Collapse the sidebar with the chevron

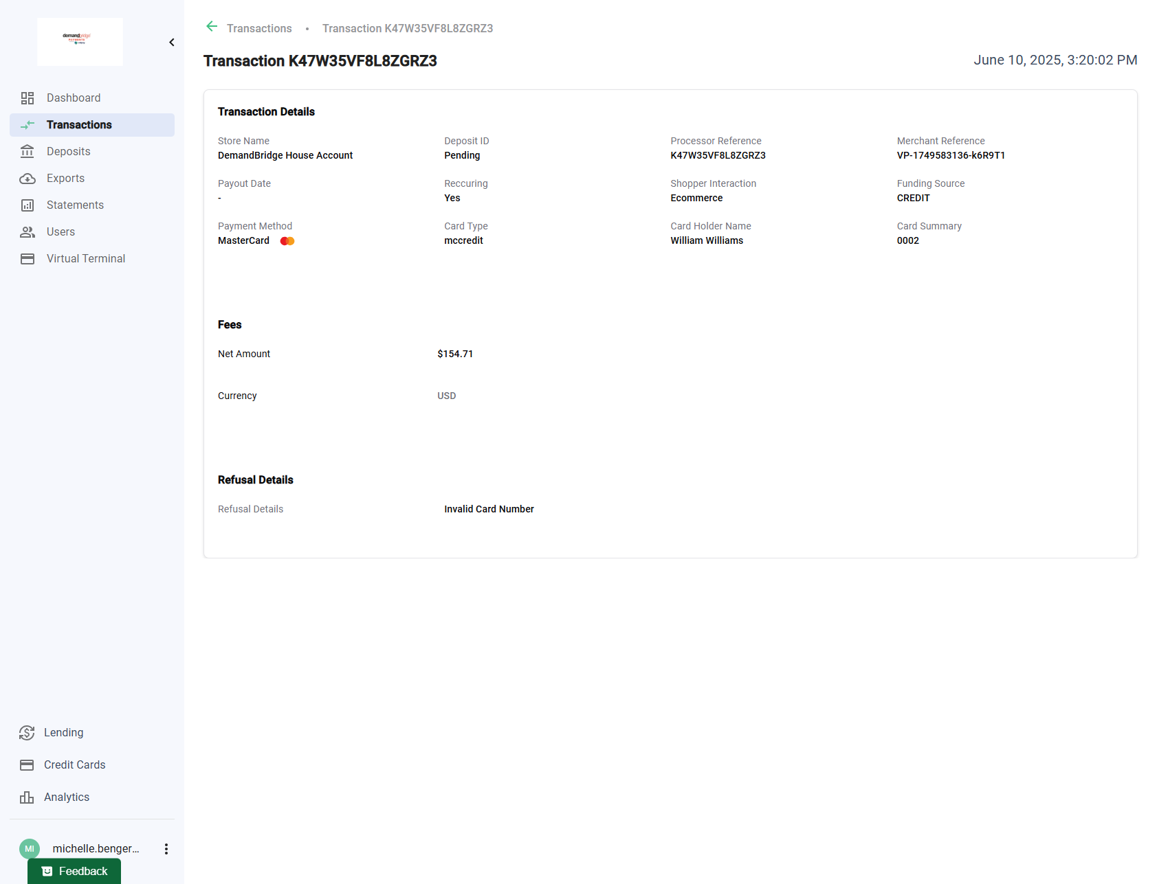(172, 43)
